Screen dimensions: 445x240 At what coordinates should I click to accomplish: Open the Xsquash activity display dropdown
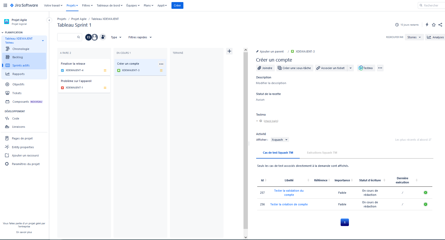[x=279, y=140]
